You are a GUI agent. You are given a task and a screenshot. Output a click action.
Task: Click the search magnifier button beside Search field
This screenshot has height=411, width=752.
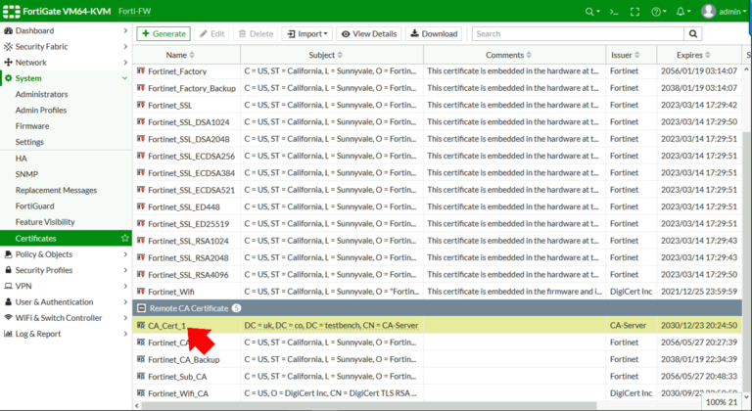693,33
